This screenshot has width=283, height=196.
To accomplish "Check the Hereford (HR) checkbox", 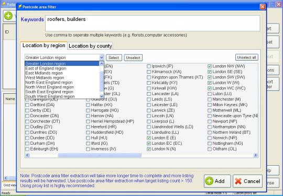I will [88, 127].
